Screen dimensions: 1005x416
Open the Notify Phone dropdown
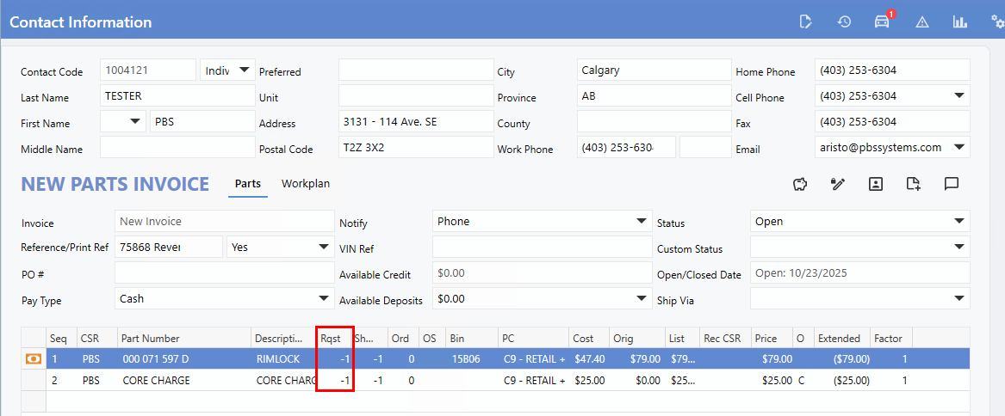[x=641, y=221]
